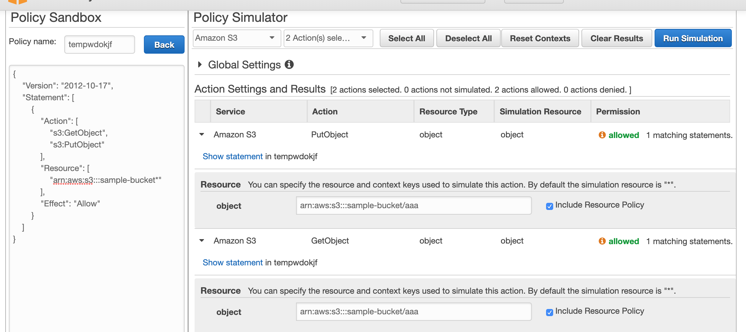Click the PutObject permission info icon
The height and width of the screenshot is (332, 746).
point(602,135)
